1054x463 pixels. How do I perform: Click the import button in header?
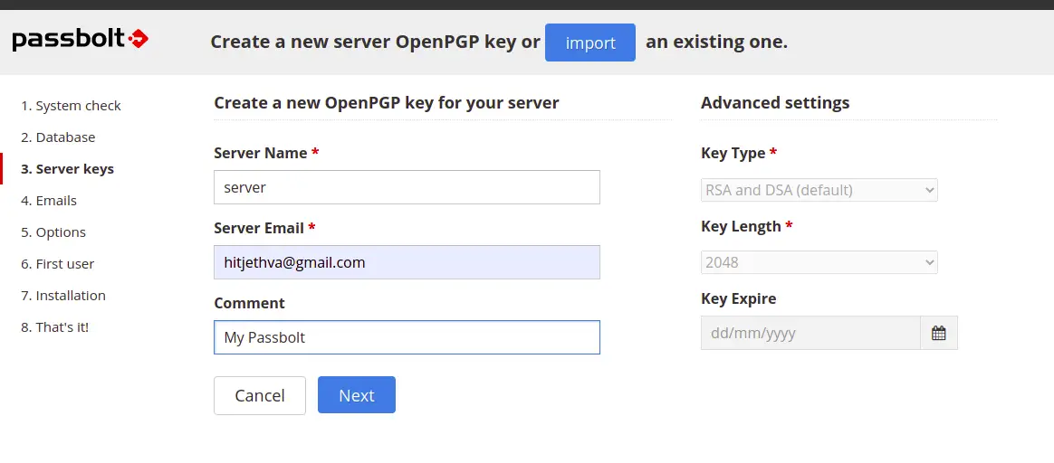click(x=590, y=43)
